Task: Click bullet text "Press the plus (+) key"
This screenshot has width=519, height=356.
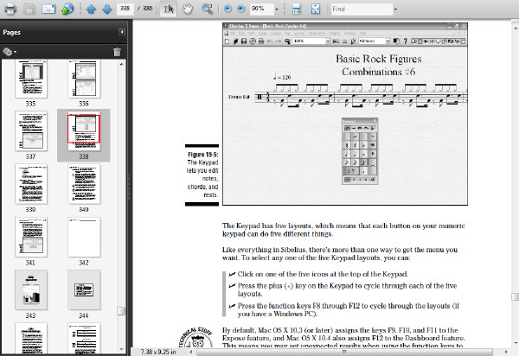Action: [x=347, y=289]
